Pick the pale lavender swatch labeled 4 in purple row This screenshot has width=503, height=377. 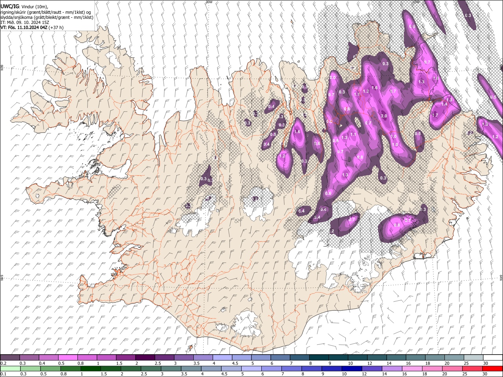pyautogui.click(x=222, y=357)
